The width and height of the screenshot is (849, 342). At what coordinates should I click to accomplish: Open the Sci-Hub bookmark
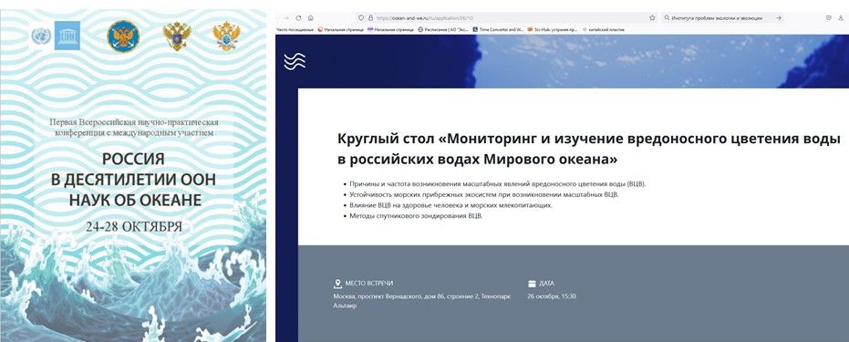pyautogui.click(x=553, y=29)
